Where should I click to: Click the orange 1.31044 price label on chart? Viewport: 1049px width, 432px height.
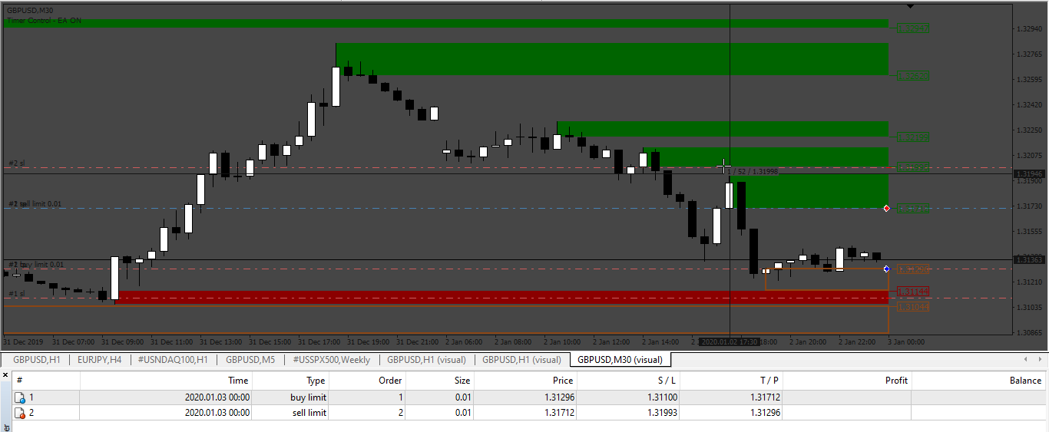pyautogui.click(x=914, y=307)
